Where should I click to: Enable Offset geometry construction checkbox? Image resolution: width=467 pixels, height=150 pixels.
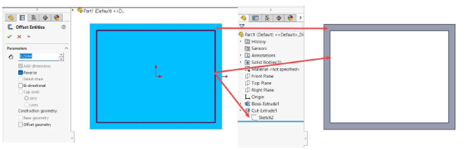click(21, 125)
